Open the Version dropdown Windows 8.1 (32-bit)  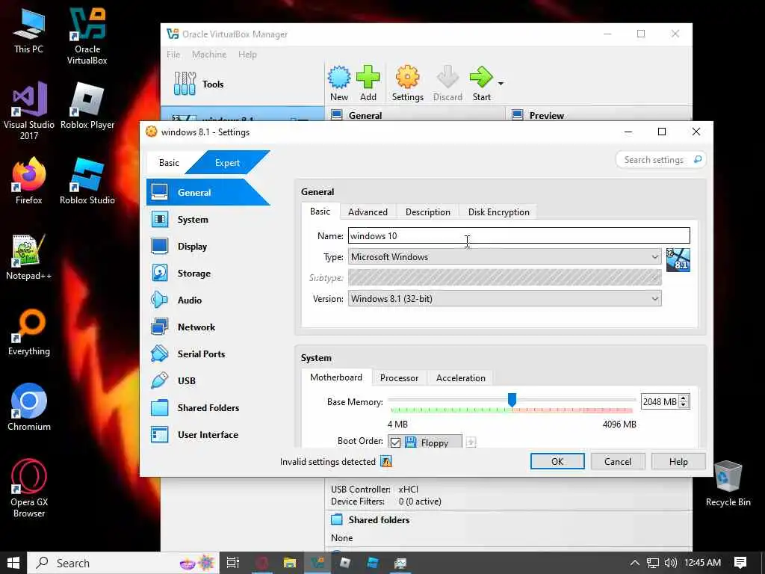[504, 299]
